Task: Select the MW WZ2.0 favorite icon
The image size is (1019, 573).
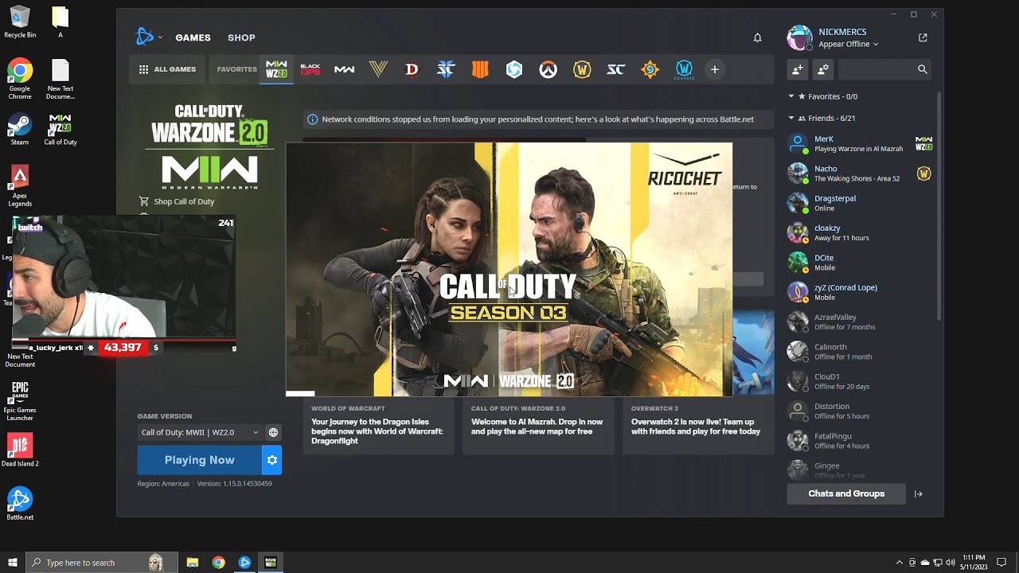Action: (276, 69)
